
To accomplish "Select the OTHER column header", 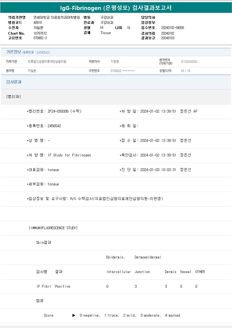I will [200, 272].
